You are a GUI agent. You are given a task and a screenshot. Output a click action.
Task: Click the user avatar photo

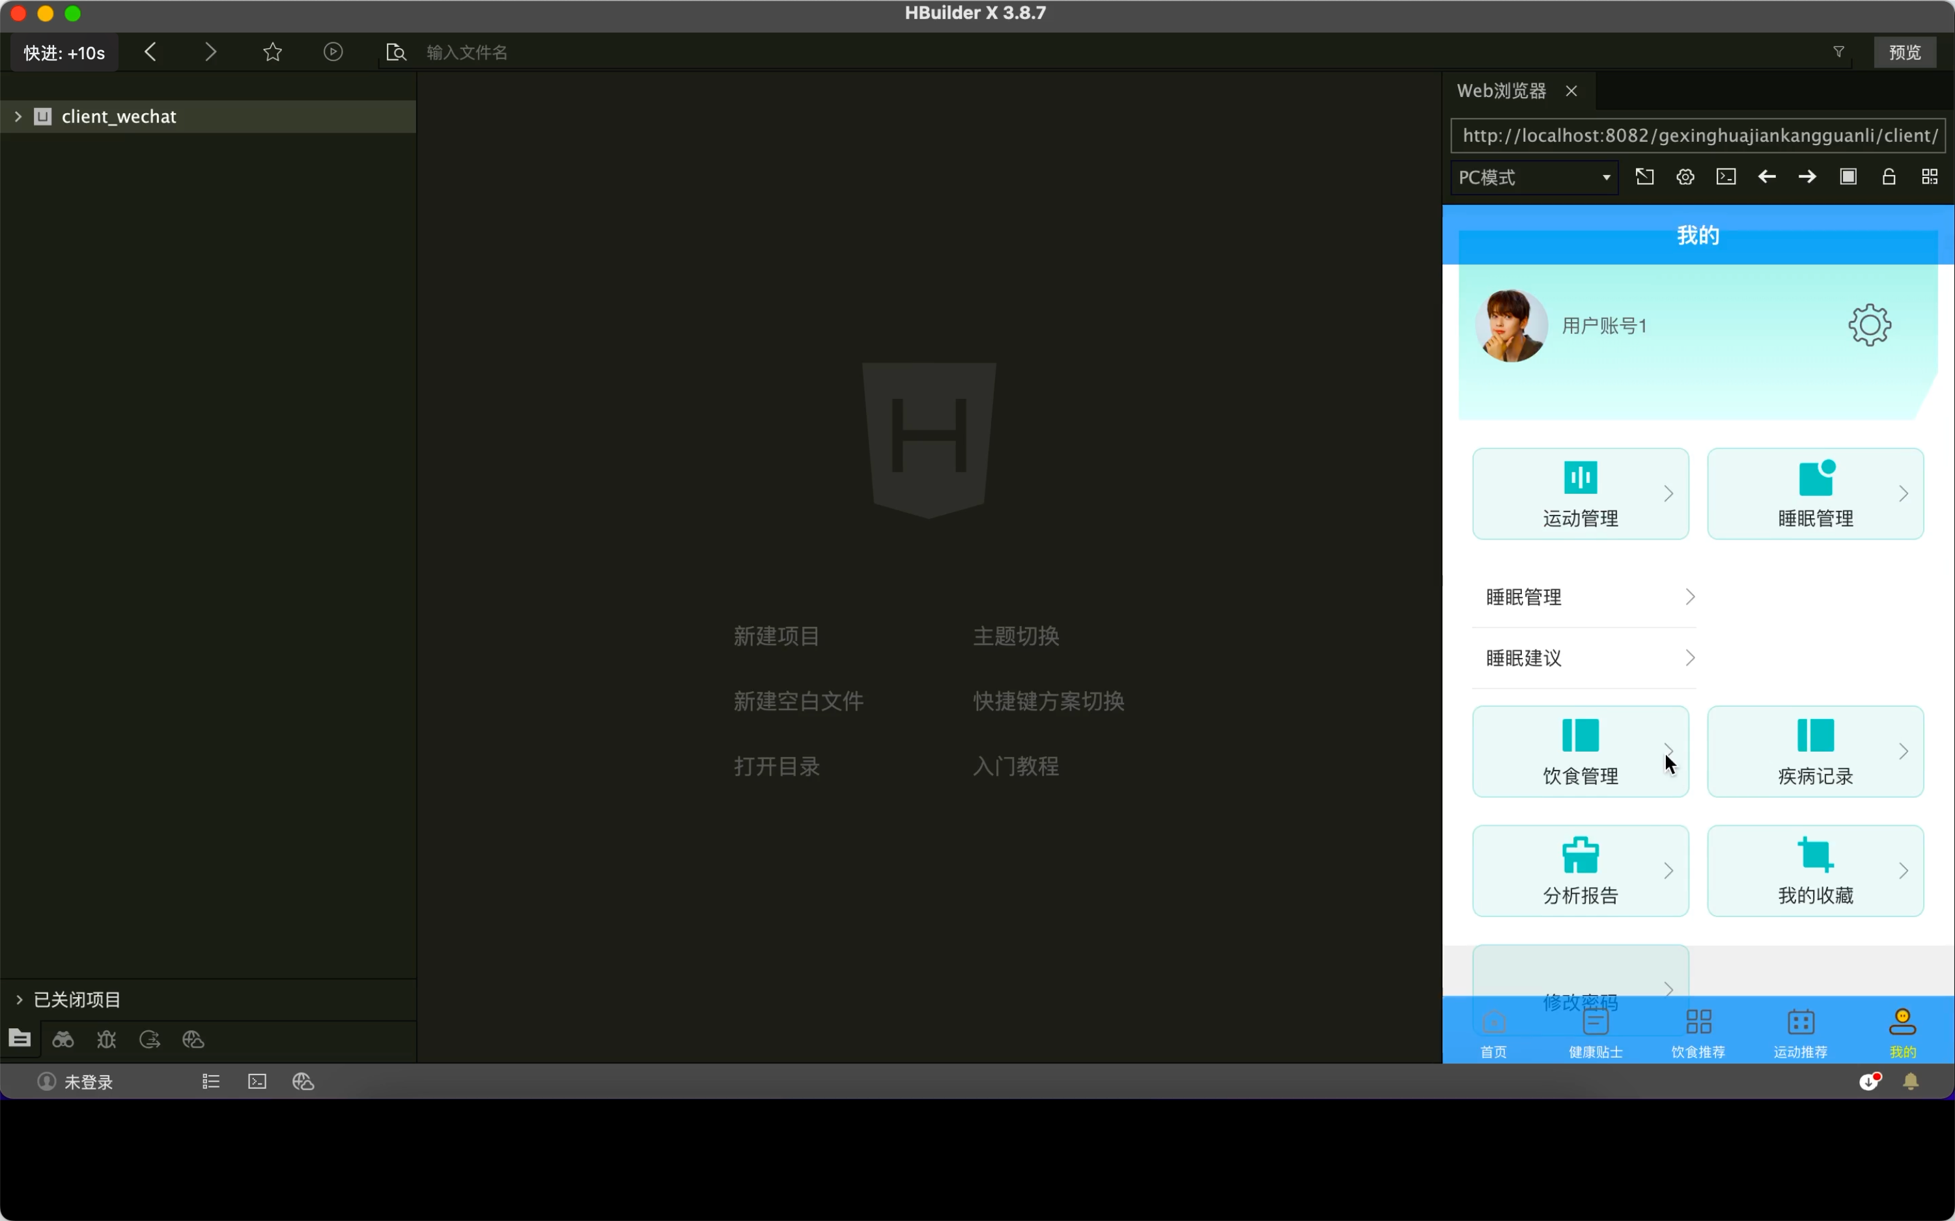coord(1511,325)
